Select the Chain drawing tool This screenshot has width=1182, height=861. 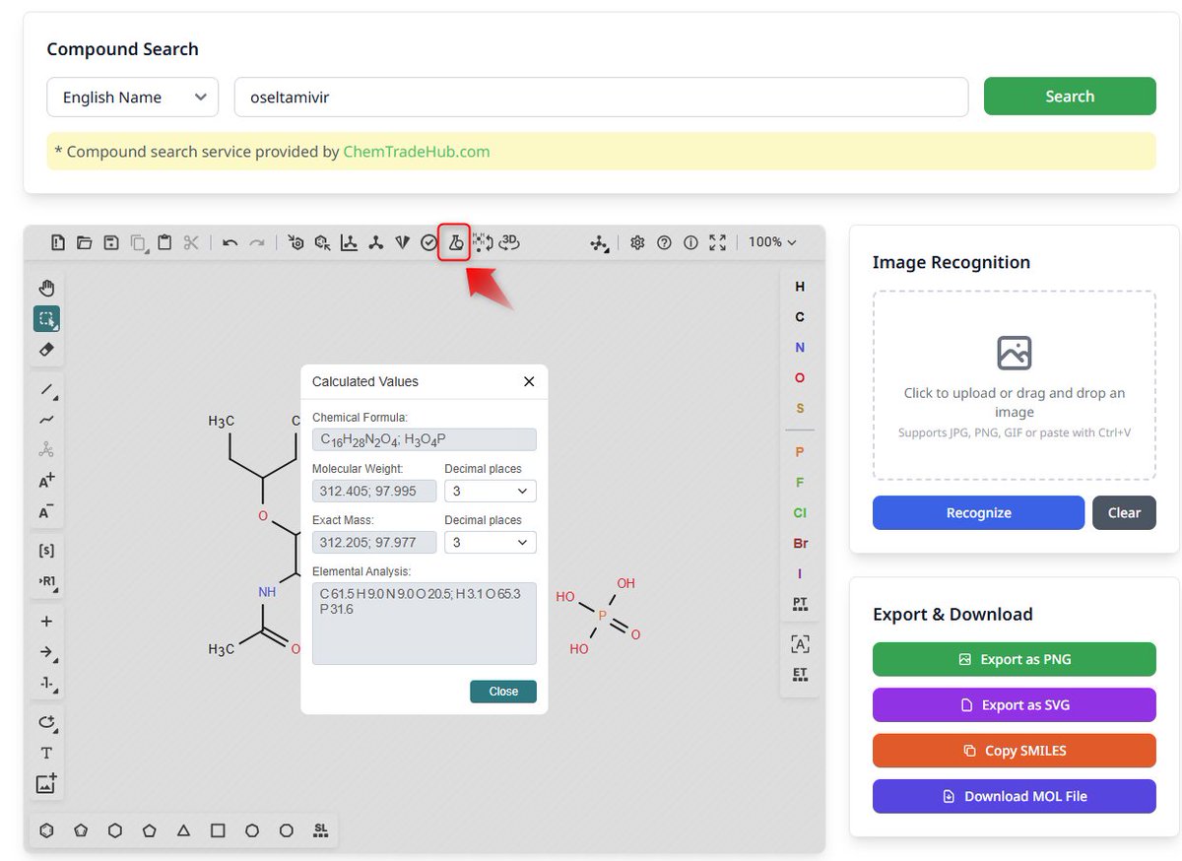coord(46,420)
